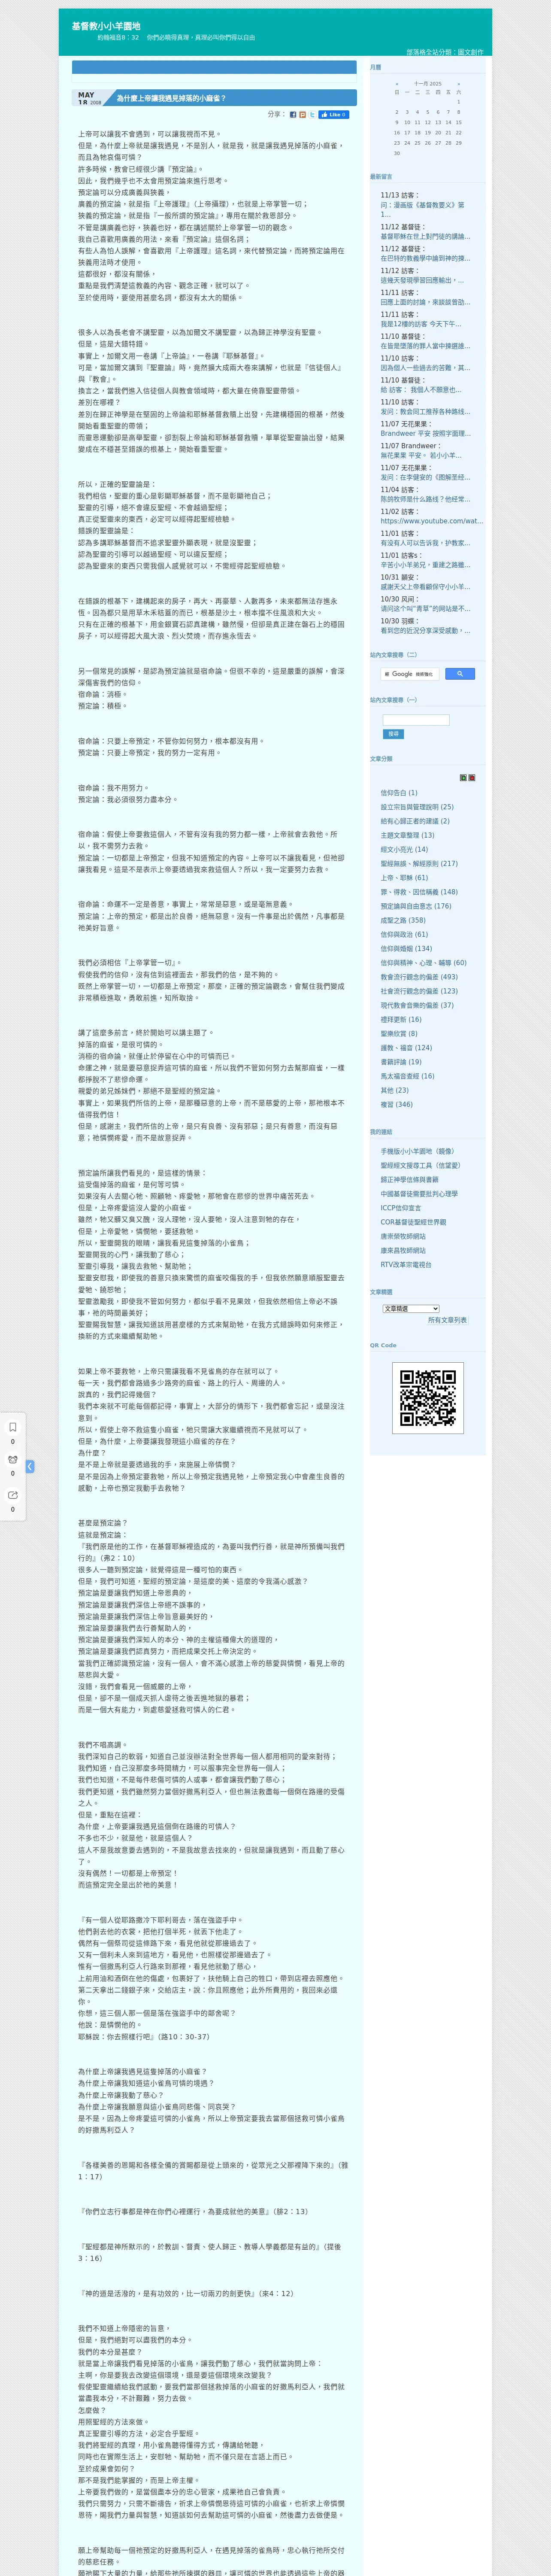Open category 其他 (23)

(394, 1090)
